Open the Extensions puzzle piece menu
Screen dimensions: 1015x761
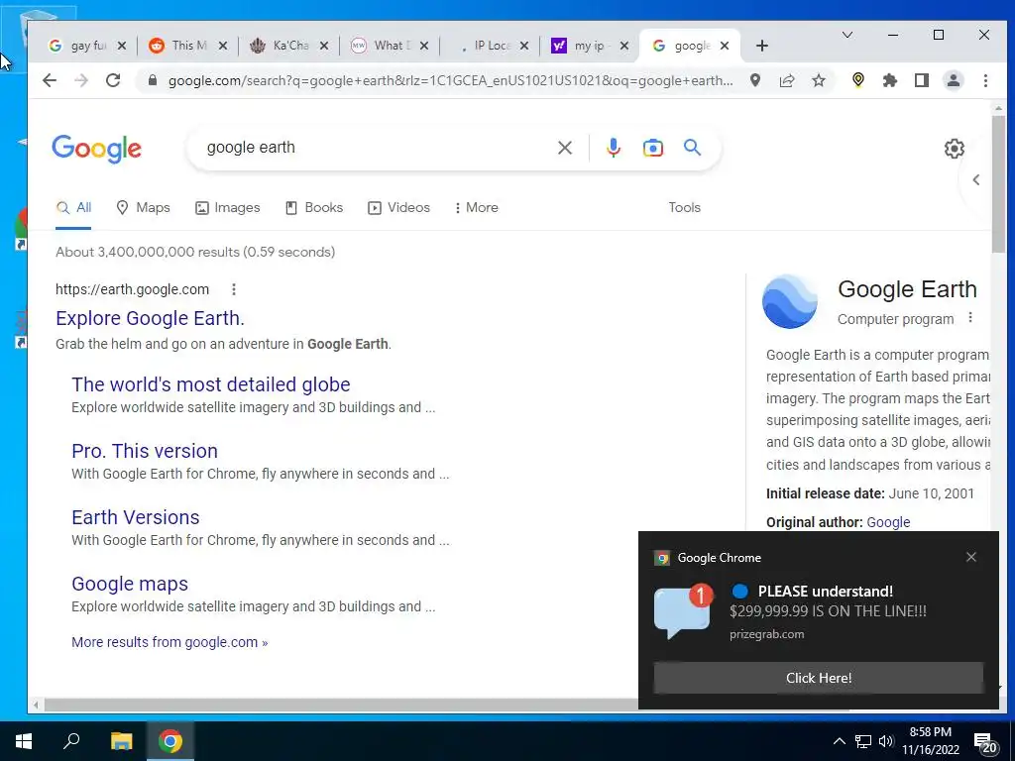(890, 80)
